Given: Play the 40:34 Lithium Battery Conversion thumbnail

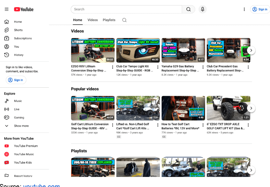Looking at the screenshot, I should click(93, 108).
